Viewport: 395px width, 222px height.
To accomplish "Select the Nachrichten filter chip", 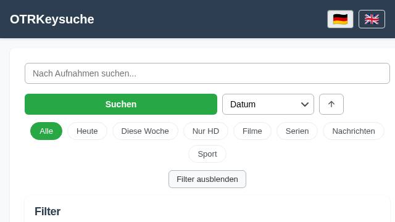I will (x=354, y=131).
